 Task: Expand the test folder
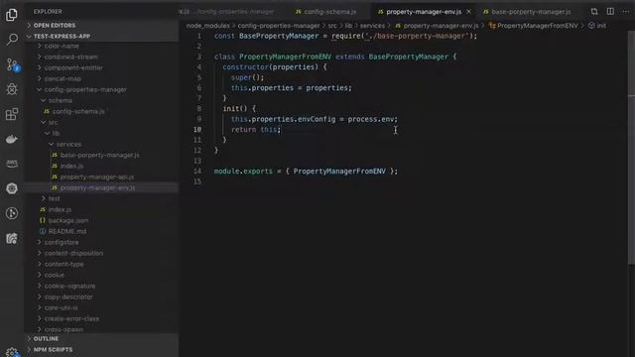pyautogui.click(x=101, y=198)
